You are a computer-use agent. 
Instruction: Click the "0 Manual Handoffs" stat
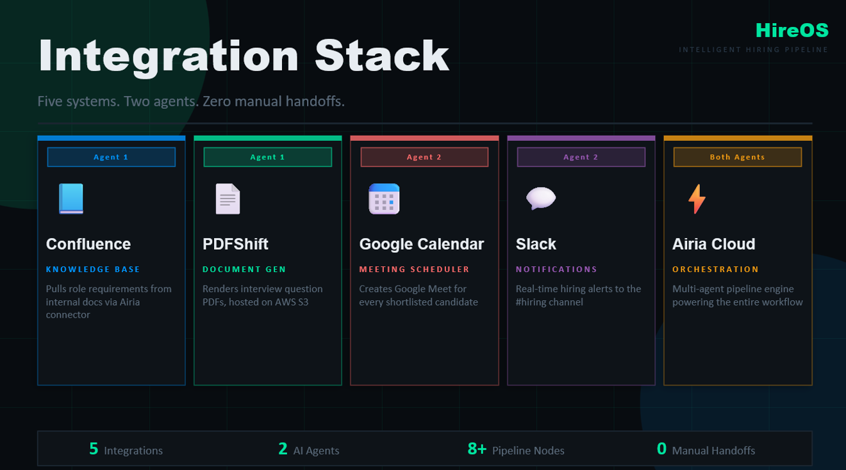tap(706, 450)
